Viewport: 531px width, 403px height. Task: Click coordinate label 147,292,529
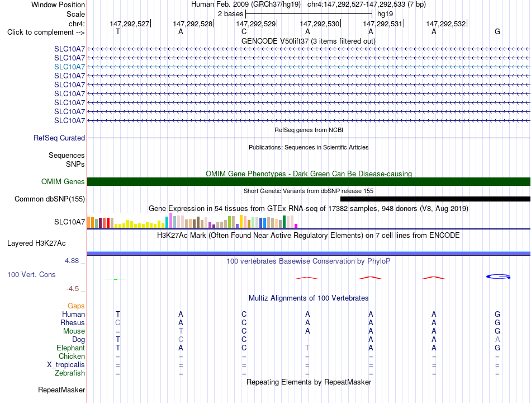click(255, 24)
